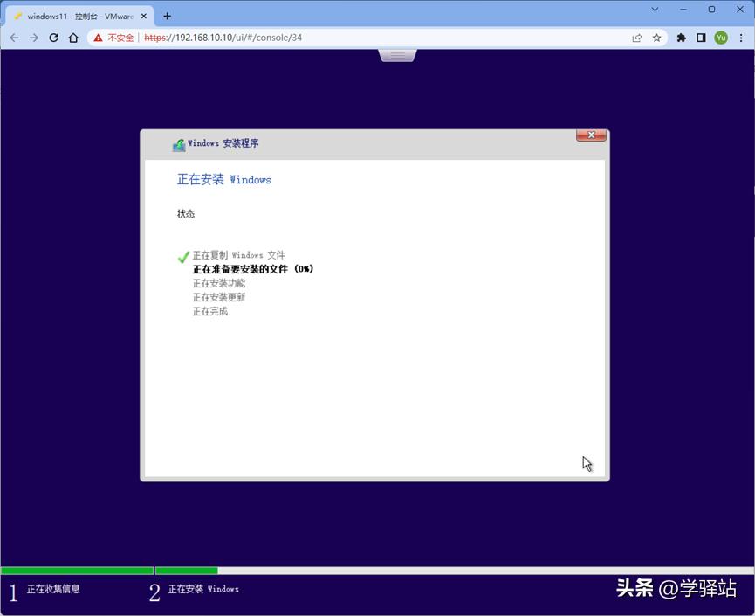
Task: Expand the VMware console pull-down handle
Action: pos(397,54)
